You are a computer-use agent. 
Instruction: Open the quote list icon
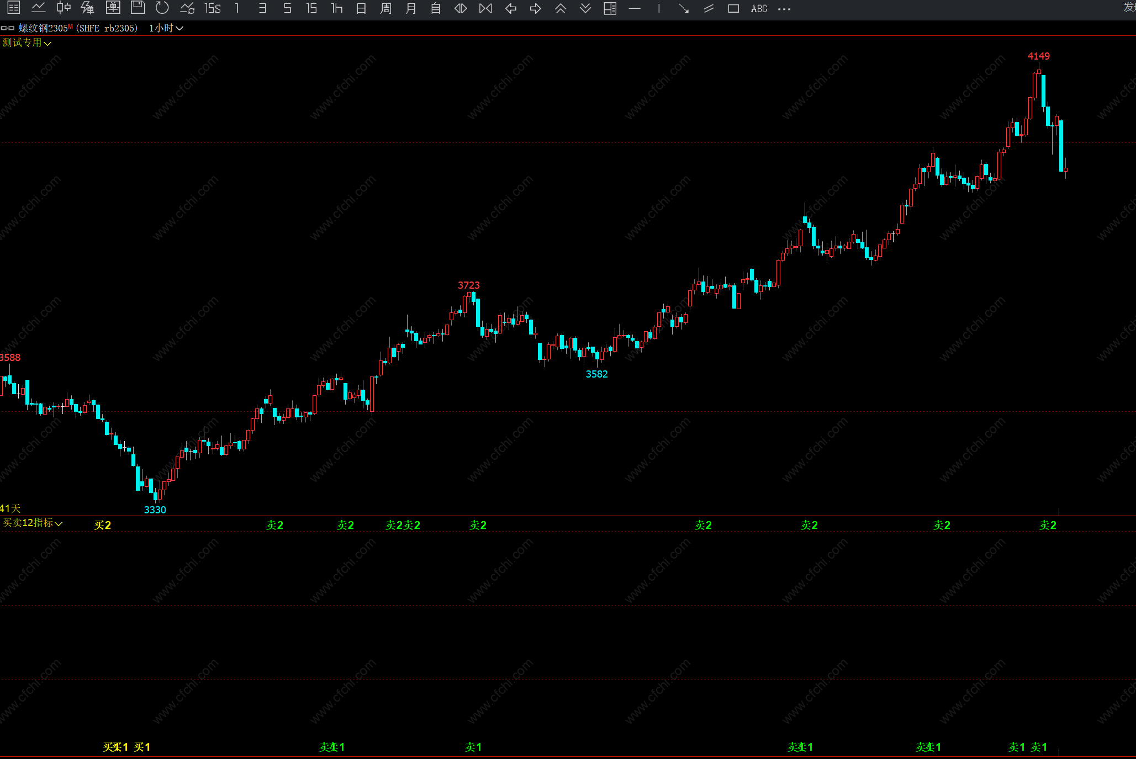tap(13, 8)
